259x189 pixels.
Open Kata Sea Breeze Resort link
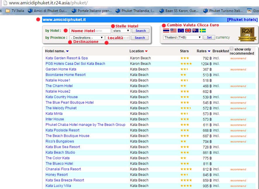(65, 180)
